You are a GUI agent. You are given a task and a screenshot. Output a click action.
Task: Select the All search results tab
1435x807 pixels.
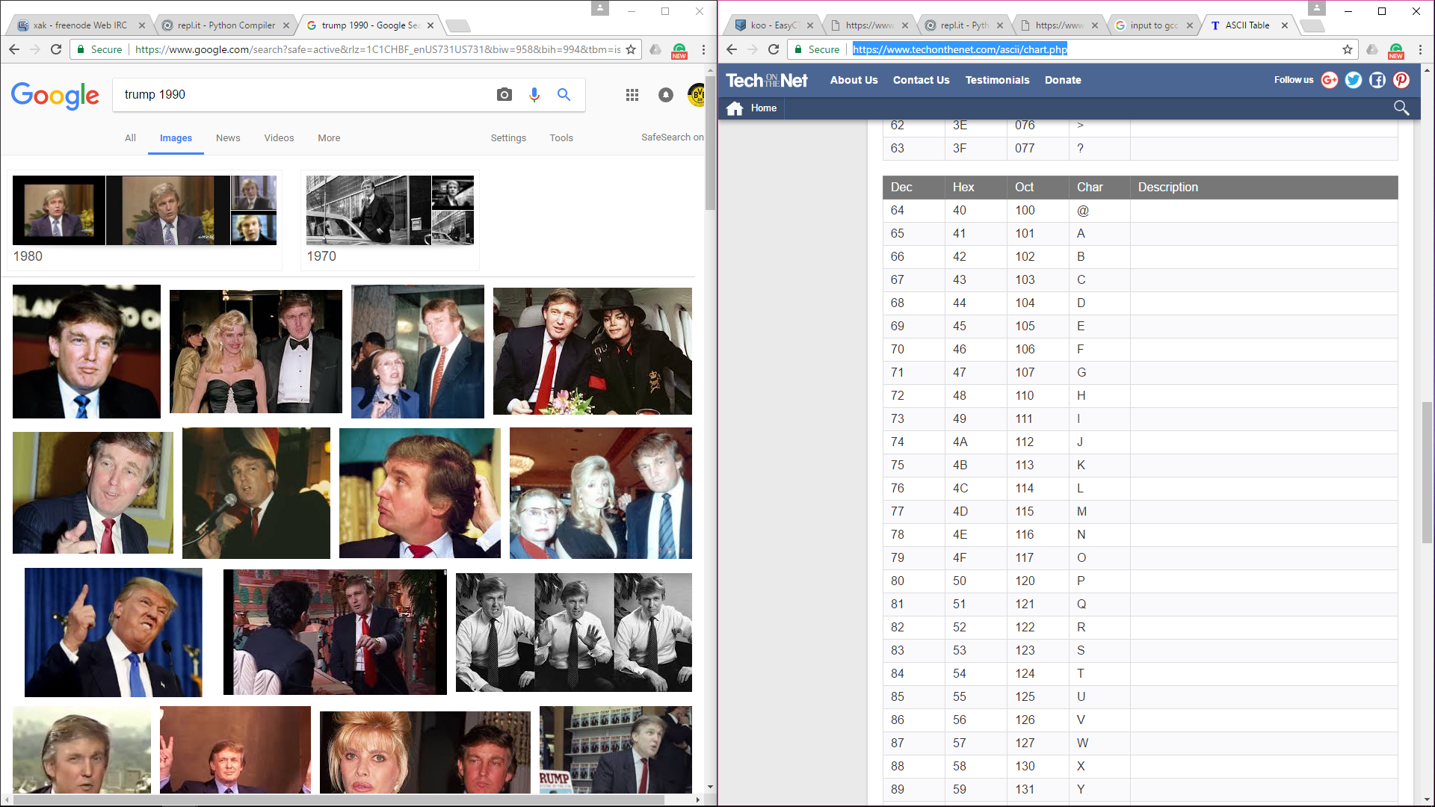130,138
